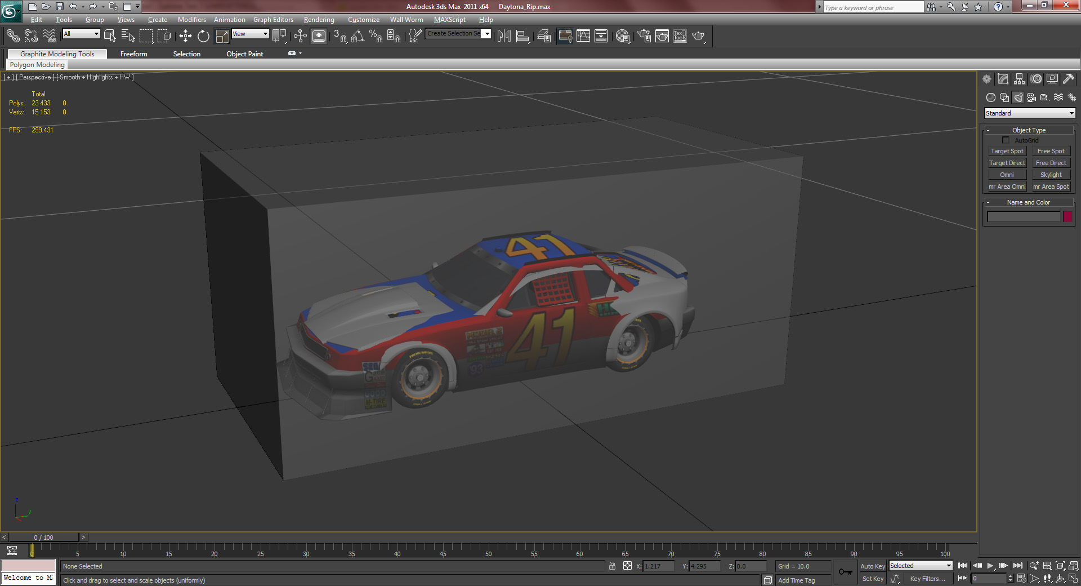Open the Curve Editor icon
The image size is (1081, 586).
583,36
